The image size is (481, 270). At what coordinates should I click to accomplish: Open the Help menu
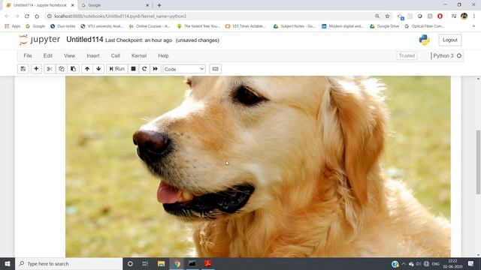pyautogui.click(x=163, y=55)
